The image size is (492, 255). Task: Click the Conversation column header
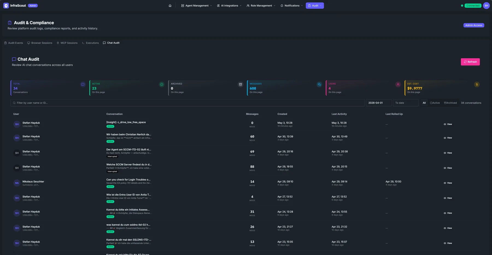coord(115,114)
